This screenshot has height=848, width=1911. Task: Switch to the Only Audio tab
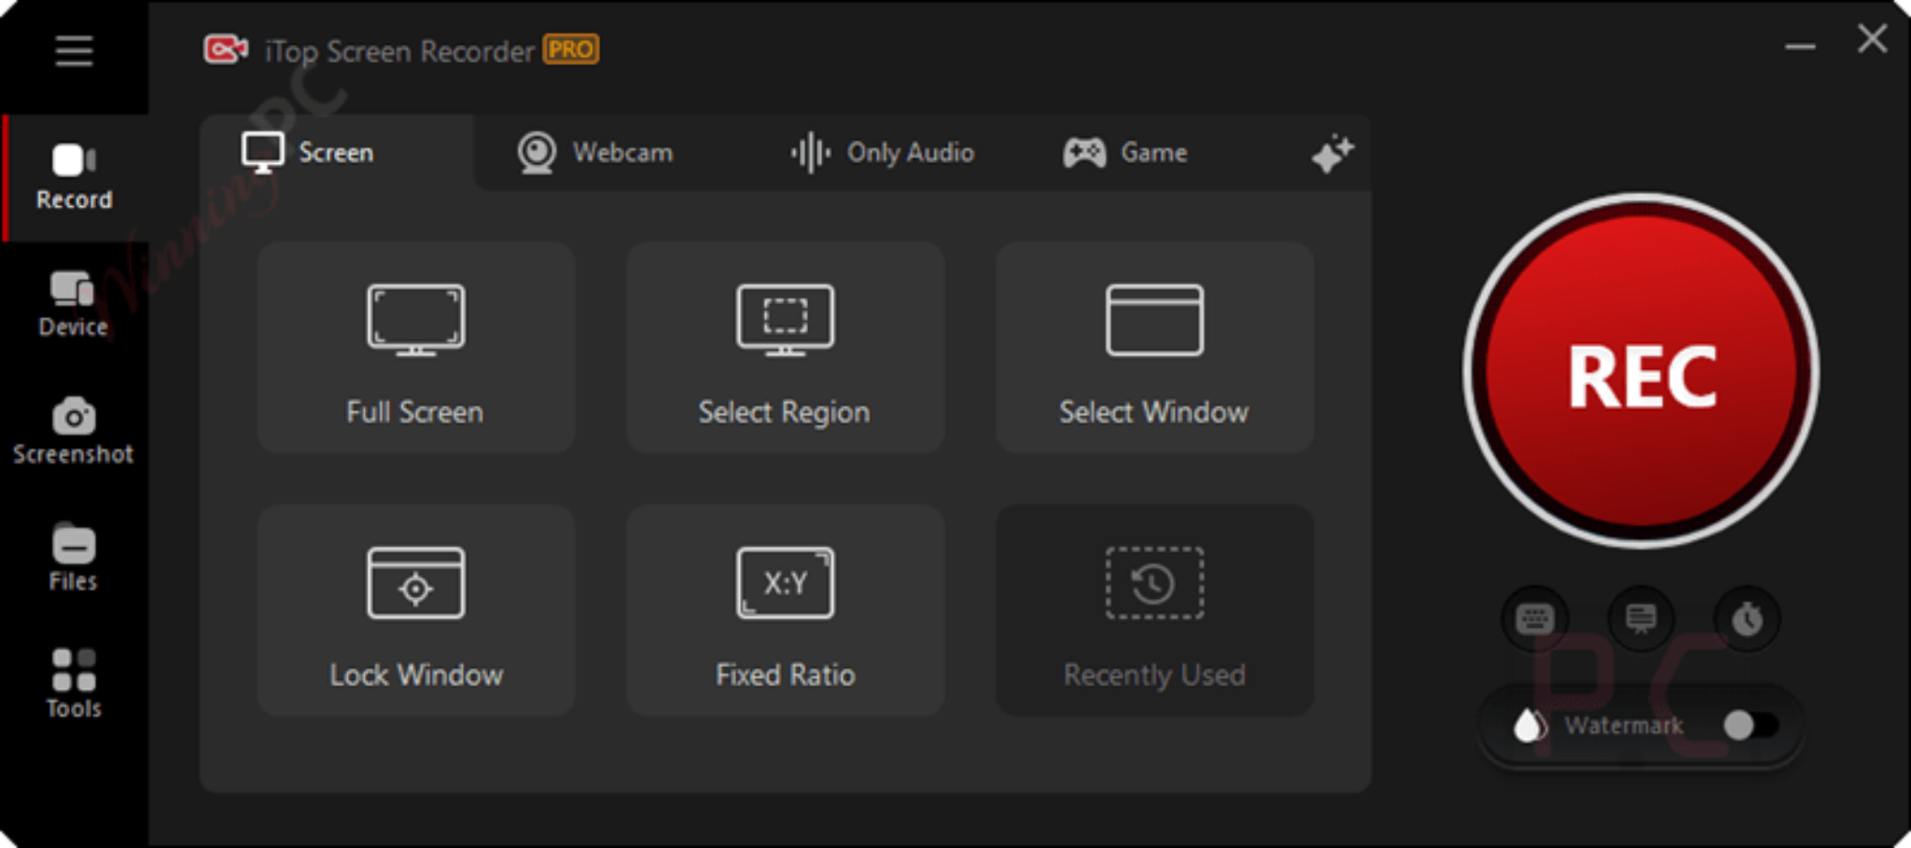(882, 153)
